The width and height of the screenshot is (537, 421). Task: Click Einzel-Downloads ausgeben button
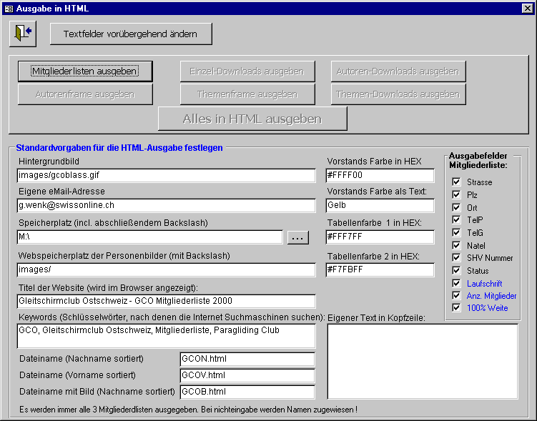[247, 71]
